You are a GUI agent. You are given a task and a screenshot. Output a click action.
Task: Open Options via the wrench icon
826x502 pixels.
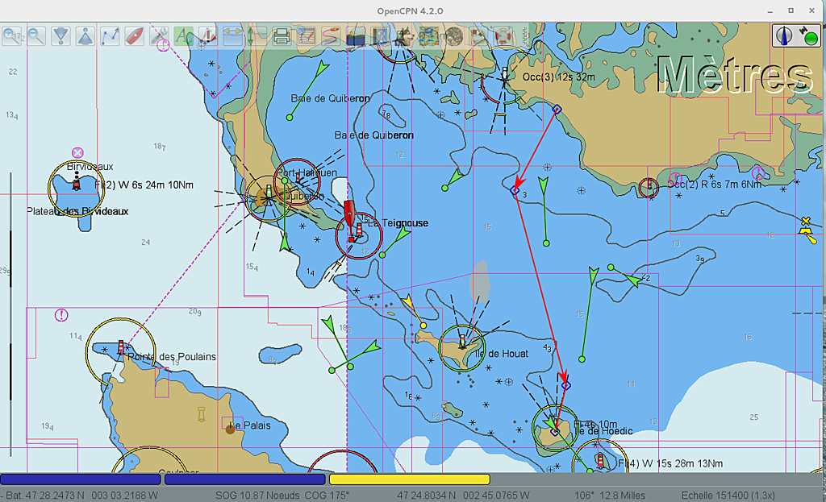click(159, 36)
